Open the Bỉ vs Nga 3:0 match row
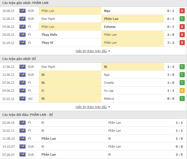187x159 pixels. [x=93, y=75]
